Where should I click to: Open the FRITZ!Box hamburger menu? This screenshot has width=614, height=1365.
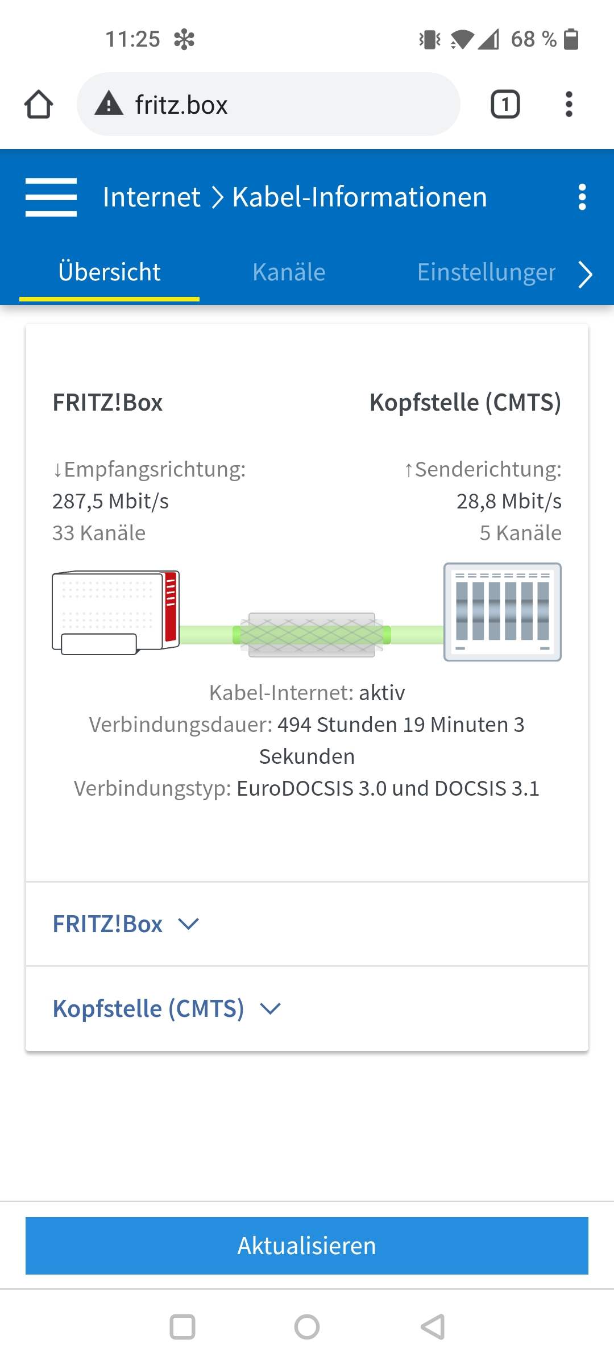[51, 197]
